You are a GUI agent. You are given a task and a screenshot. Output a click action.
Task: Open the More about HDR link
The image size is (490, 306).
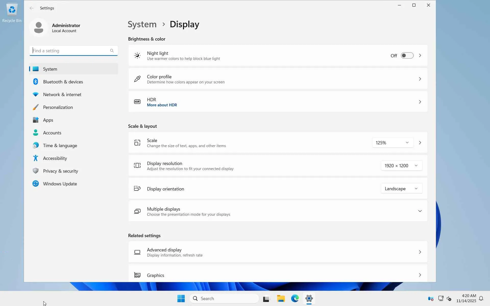[162, 105]
